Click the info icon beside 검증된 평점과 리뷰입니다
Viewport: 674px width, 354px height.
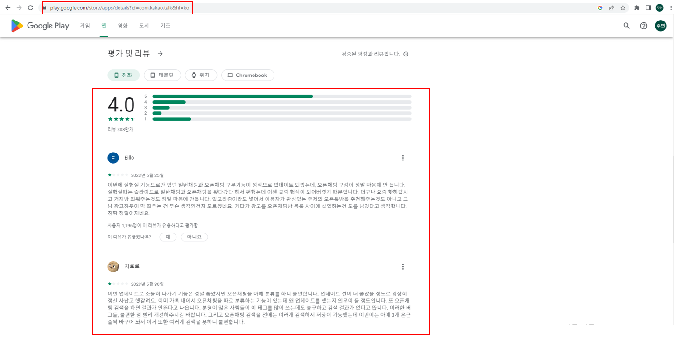point(406,54)
